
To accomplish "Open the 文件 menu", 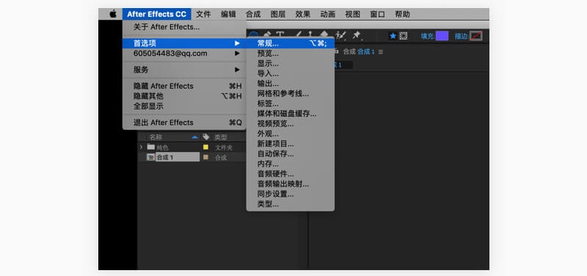I will point(204,14).
